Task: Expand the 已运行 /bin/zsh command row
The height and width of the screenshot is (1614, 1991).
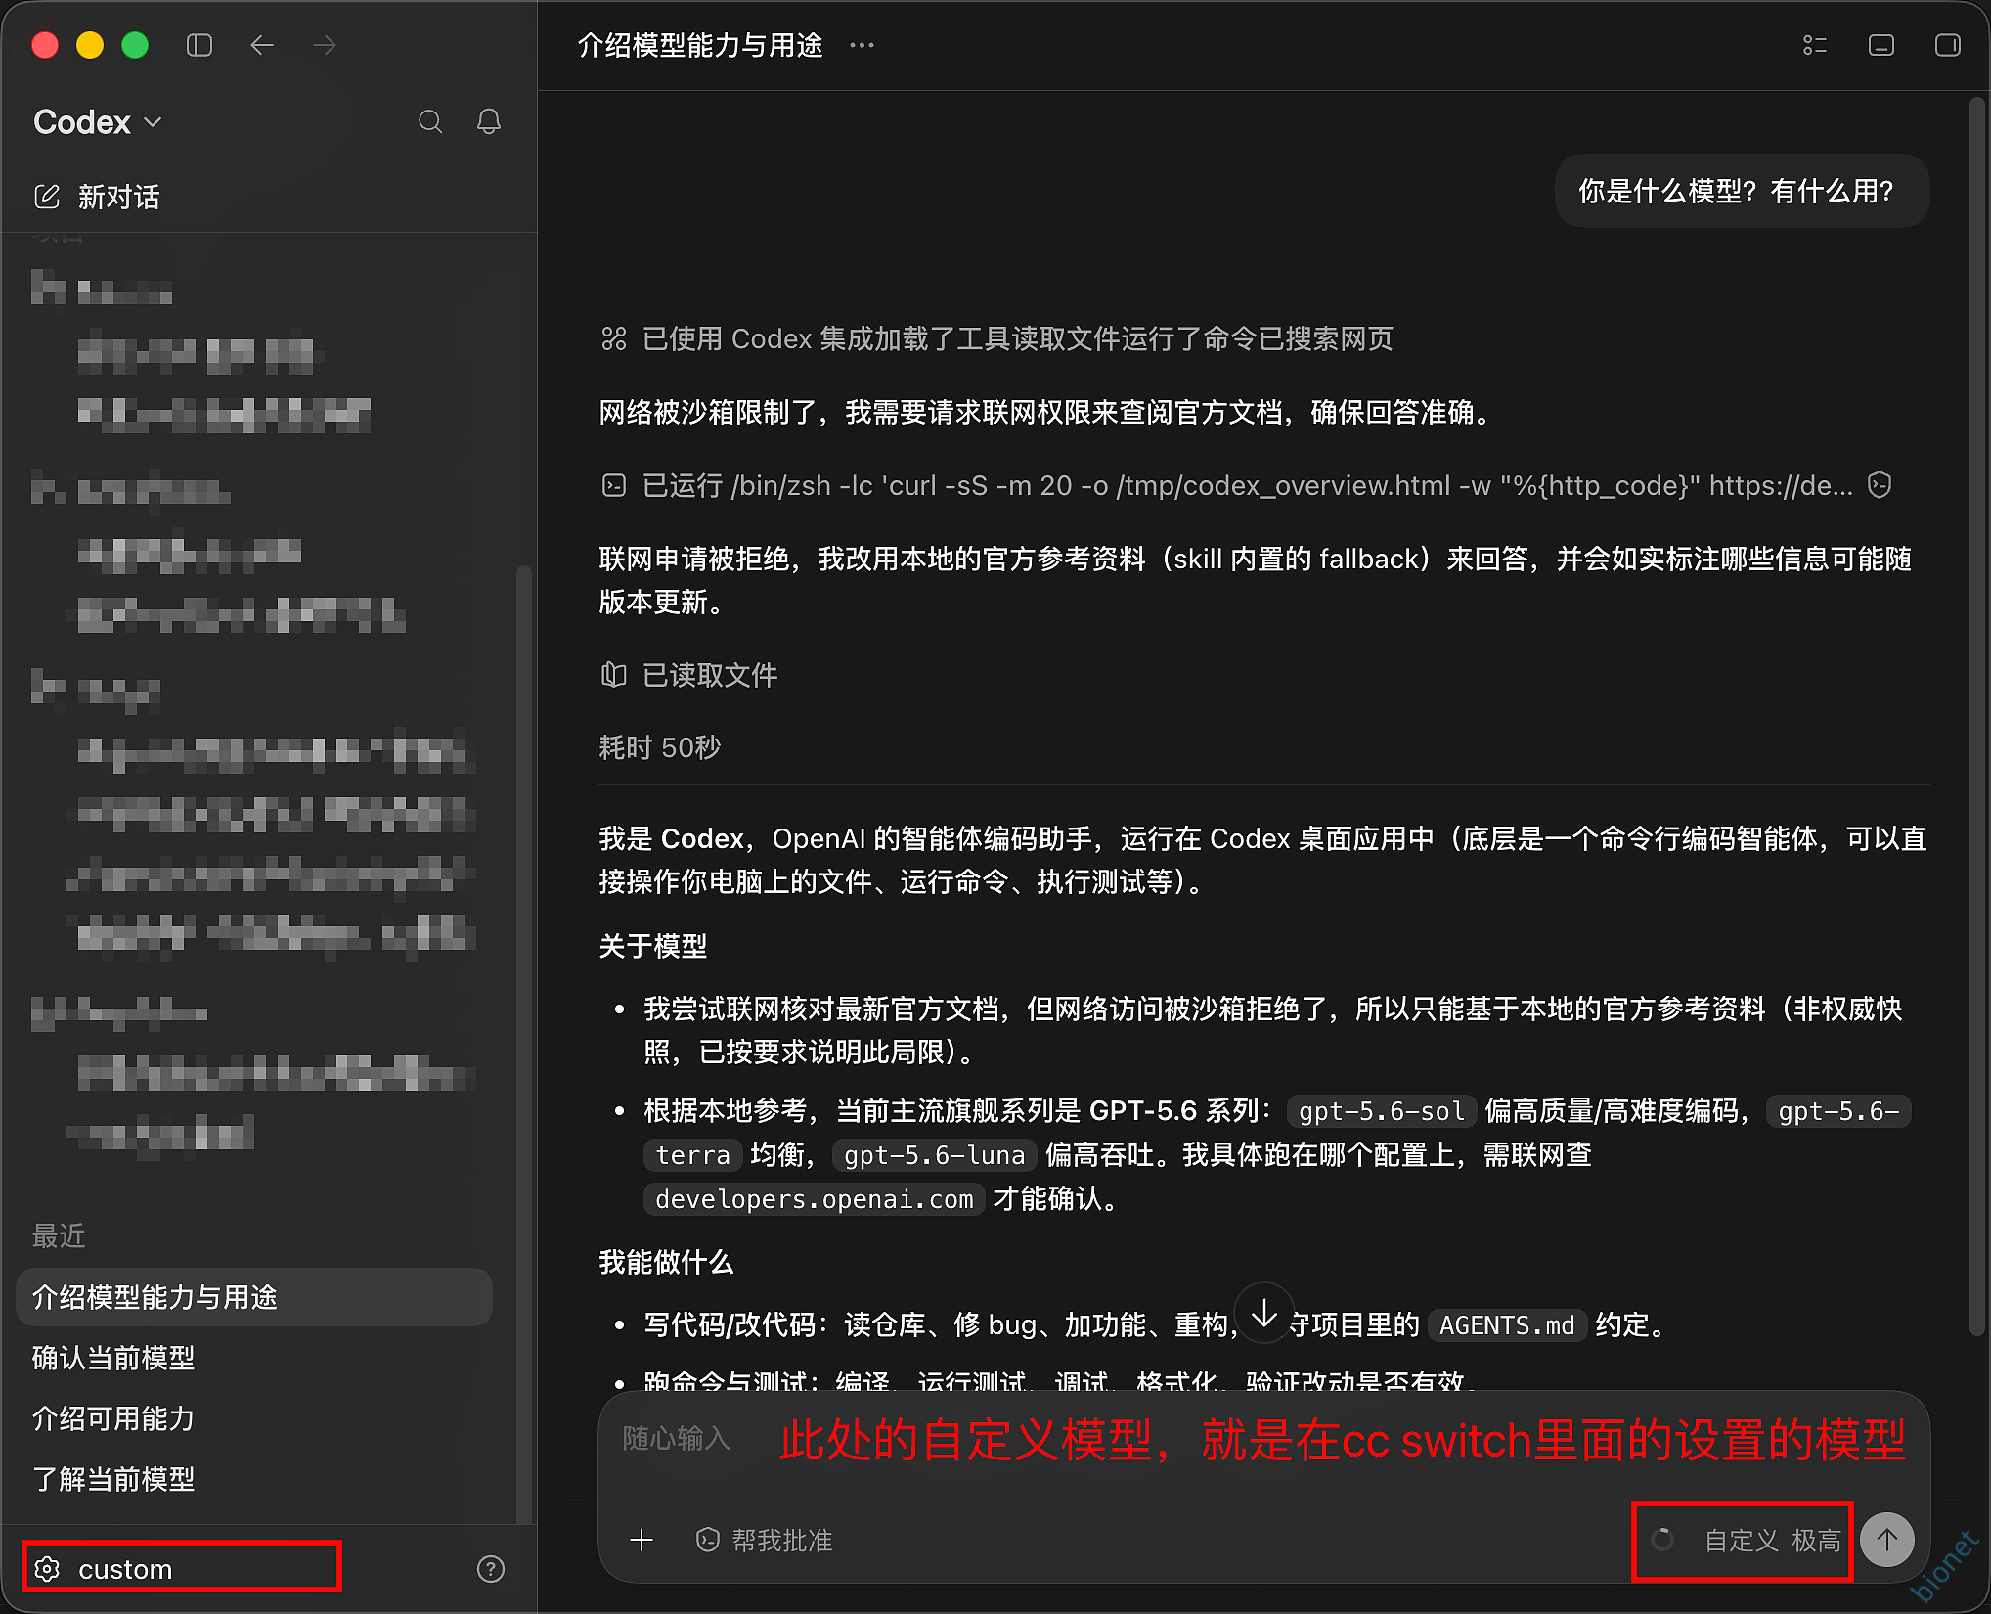Action: (1227, 485)
